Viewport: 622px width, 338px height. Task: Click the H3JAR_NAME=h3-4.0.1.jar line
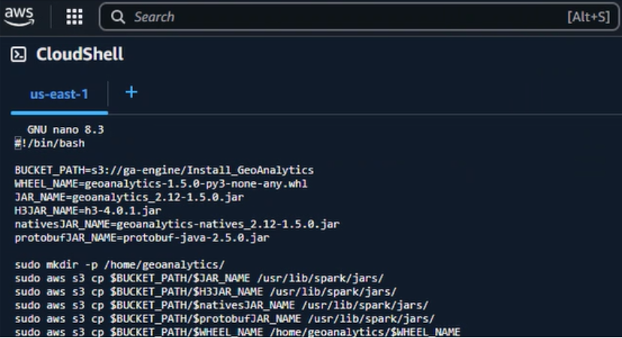click(x=88, y=210)
